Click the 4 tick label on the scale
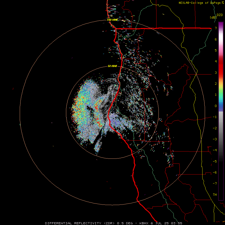Viewport: 225px width, 225px height. click(216, 61)
